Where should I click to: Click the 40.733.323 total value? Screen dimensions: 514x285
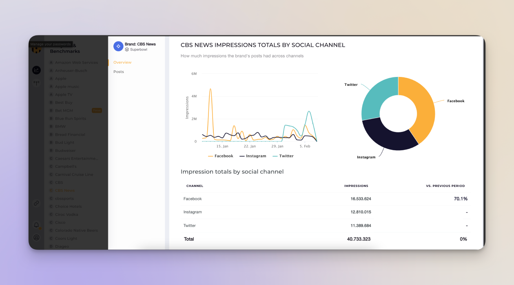(359, 239)
